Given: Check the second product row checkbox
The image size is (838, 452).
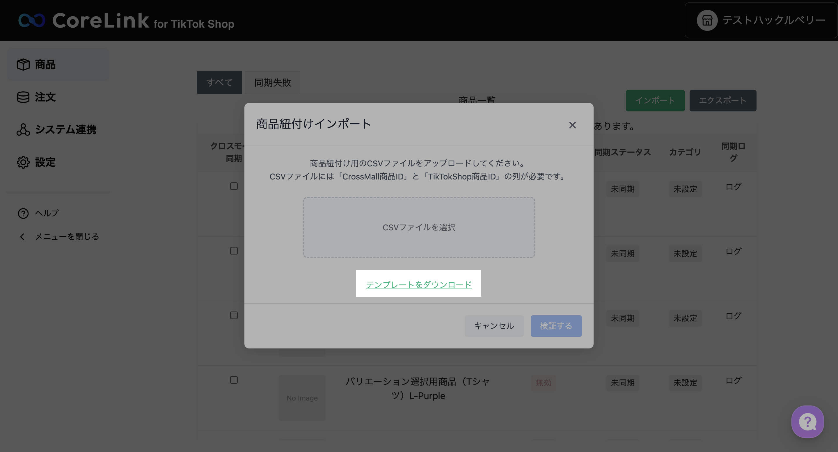Looking at the screenshot, I should [x=234, y=251].
